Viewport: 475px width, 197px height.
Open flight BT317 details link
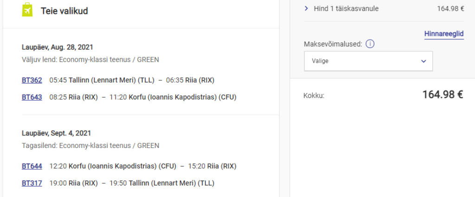pyautogui.click(x=32, y=183)
